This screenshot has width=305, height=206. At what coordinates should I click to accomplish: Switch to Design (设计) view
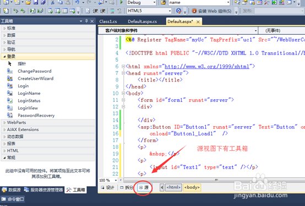[x=107, y=187]
